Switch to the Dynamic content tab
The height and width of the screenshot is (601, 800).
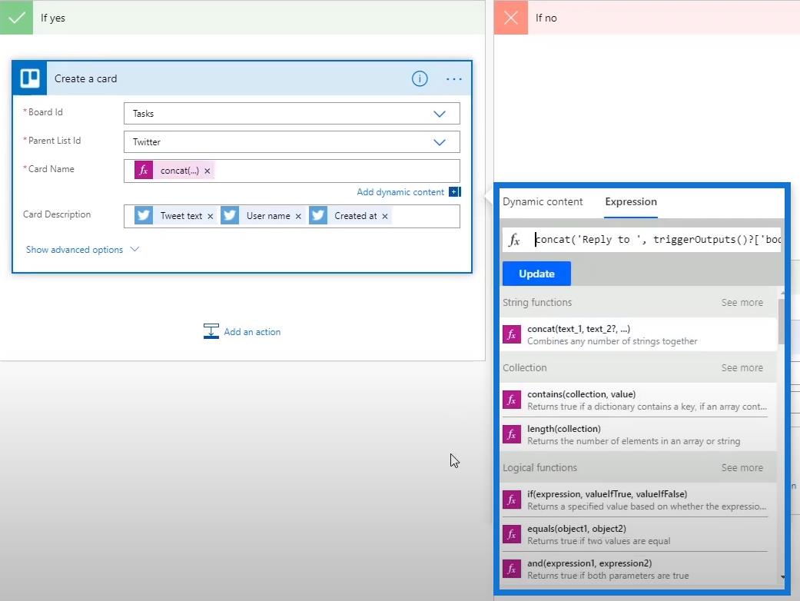tap(543, 201)
